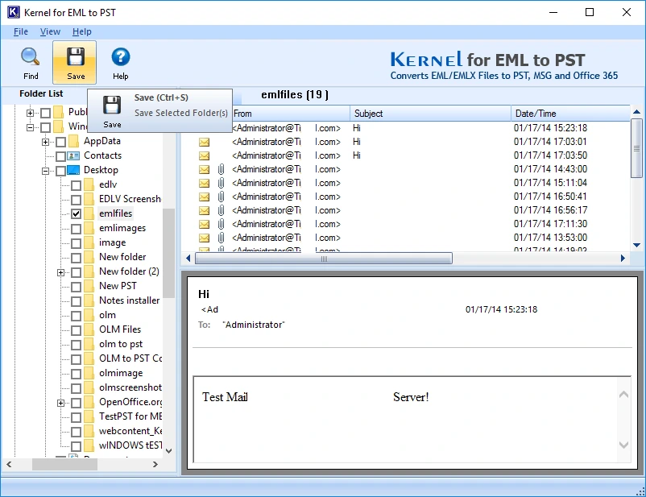
Task: Check the OLM Files folder checkbox
Action: click(x=76, y=330)
